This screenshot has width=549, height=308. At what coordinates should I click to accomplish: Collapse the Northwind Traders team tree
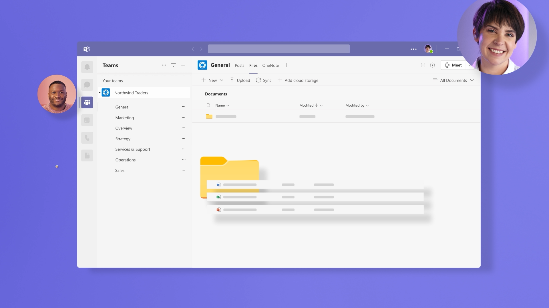coord(100,93)
